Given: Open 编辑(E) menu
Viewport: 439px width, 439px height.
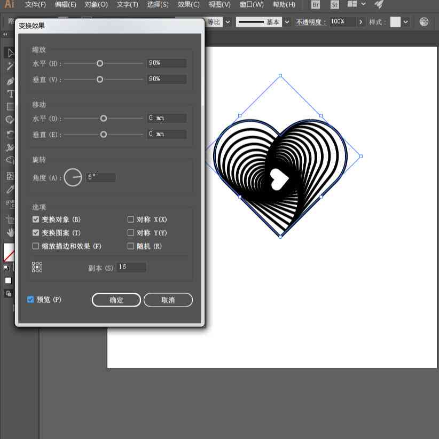Looking at the screenshot, I should tap(66, 4).
